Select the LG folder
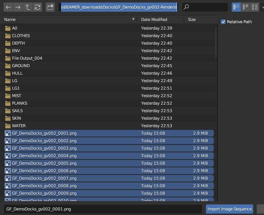 pos(109,81)
